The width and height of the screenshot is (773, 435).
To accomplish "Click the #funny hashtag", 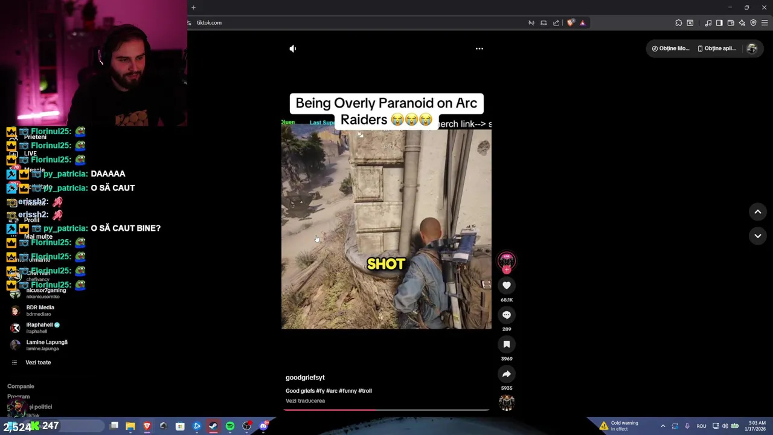I will (x=348, y=391).
